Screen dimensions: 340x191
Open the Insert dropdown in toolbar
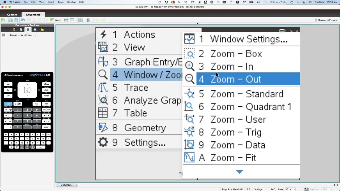58,20
